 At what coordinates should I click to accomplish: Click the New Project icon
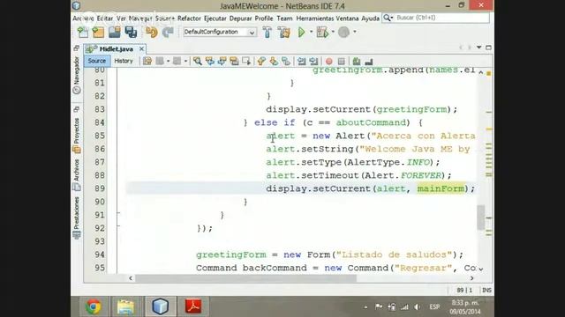[98, 33]
